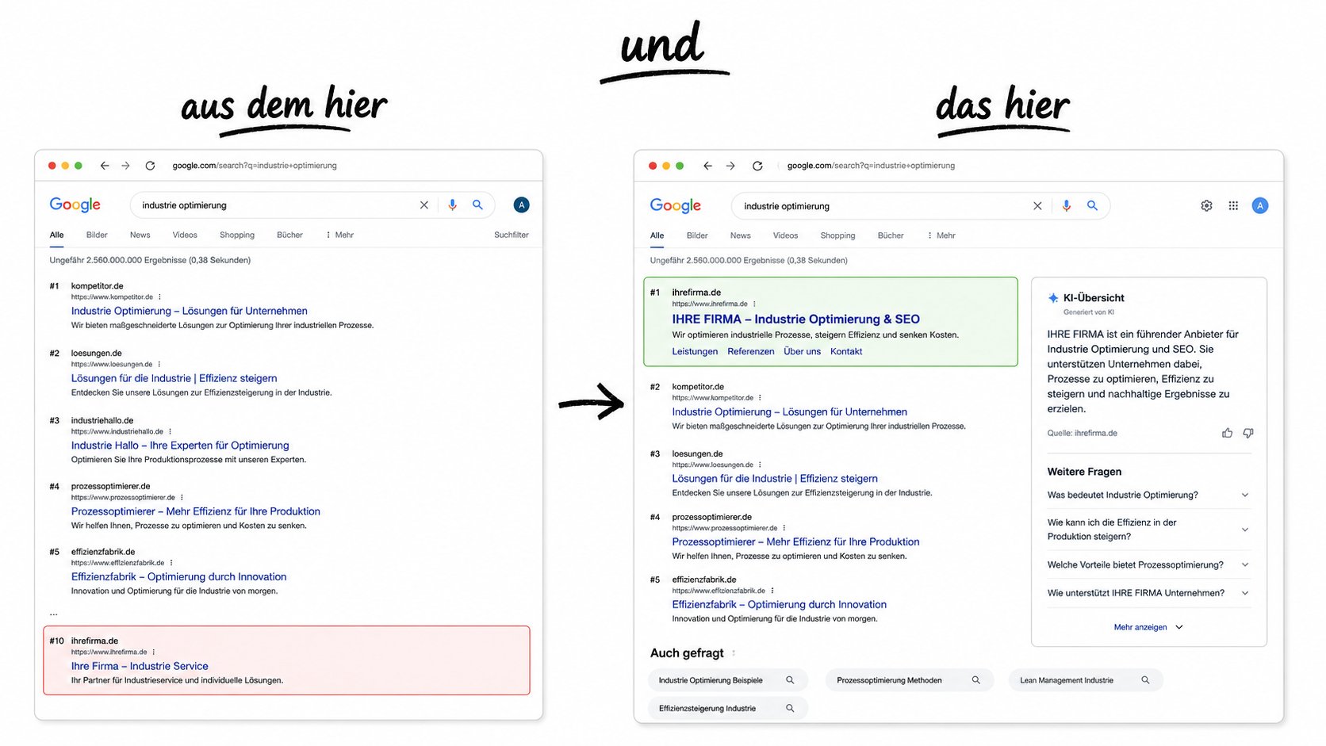Screen dimensions: 1326x746
Task: Click back arrow in left browser window
Action: click(x=104, y=166)
